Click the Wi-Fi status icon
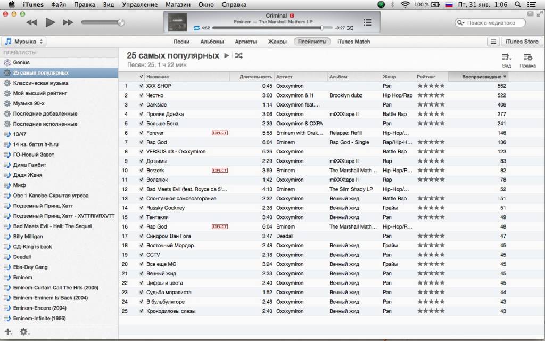 [405, 4]
